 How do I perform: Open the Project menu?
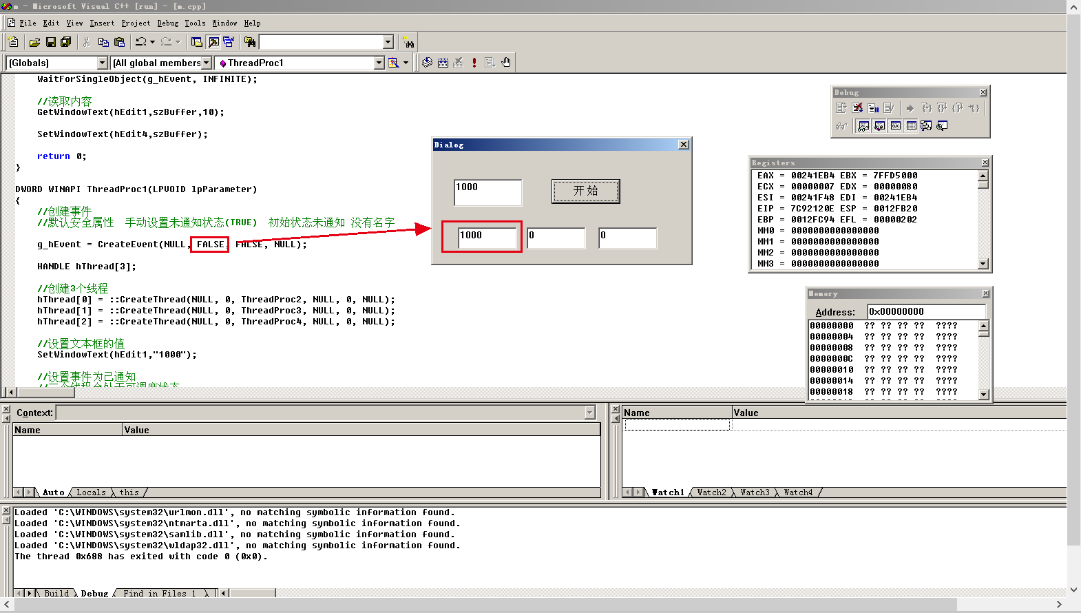point(136,23)
